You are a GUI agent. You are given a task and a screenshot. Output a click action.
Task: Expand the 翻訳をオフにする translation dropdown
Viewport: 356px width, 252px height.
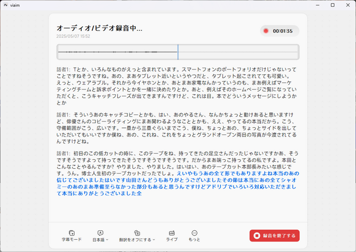[137, 236]
